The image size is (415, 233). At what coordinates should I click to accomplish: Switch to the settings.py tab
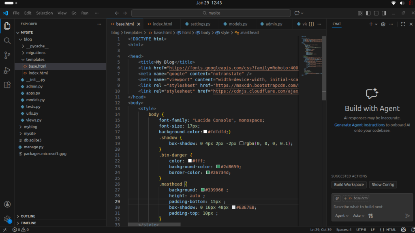200,24
